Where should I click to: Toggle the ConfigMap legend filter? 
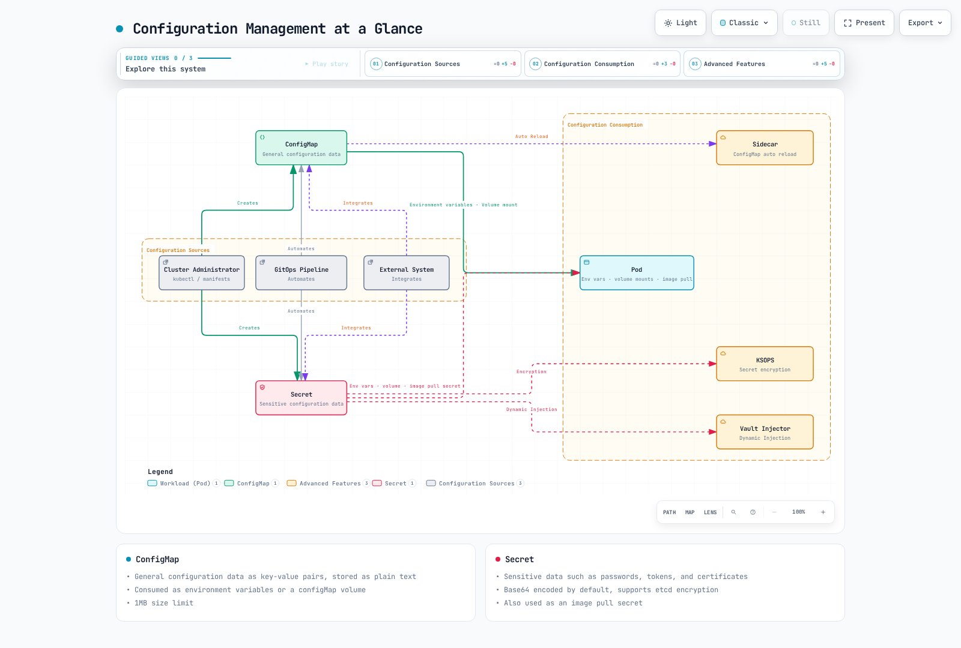[x=252, y=484]
